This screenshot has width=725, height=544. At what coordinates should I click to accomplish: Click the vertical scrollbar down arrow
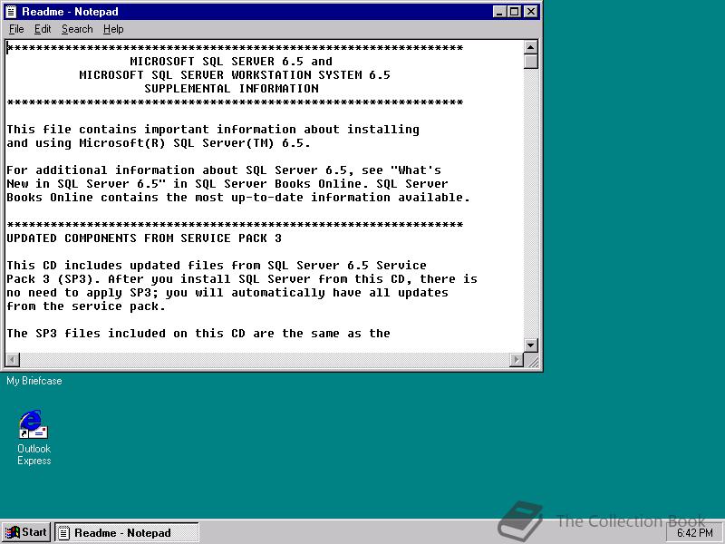(x=531, y=345)
